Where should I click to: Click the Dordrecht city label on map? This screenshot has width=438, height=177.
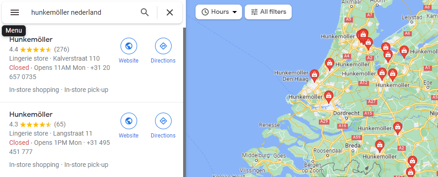click(x=346, y=114)
